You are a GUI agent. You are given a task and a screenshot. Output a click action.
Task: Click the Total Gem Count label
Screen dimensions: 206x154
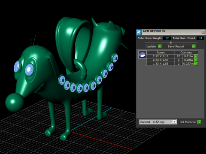coord(184,38)
